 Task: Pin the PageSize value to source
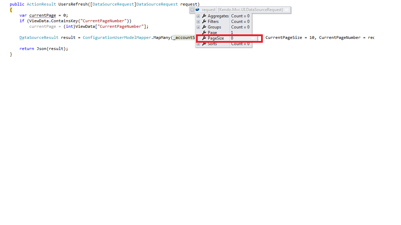253,38
